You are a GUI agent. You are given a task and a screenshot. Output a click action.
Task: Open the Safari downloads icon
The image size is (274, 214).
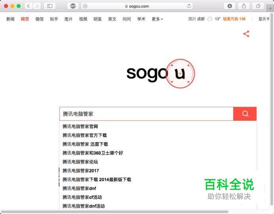[230, 6]
